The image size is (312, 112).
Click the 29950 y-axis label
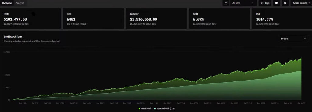7,87
